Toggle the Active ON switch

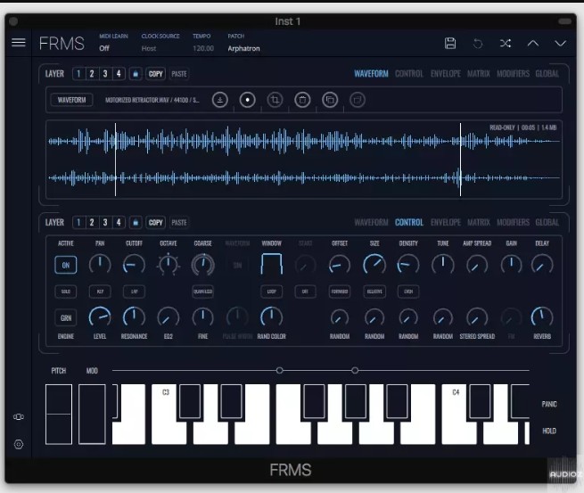click(66, 265)
